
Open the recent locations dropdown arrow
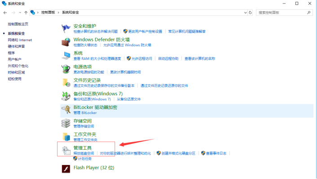click(20, 13)
